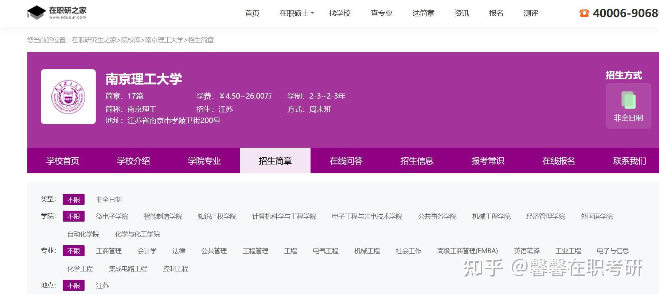The height and width of the screenshot is (294, 659).
Task: Switch to 报考常识 tab
Action: point(488,160)
